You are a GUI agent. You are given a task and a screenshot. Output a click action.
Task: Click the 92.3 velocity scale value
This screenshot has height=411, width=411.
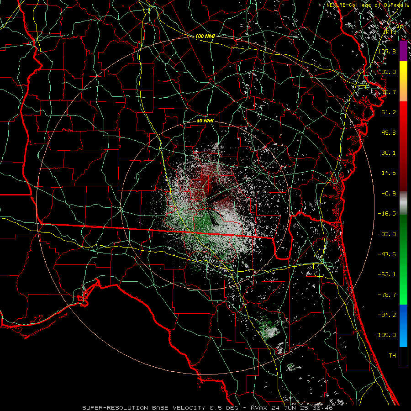[x=389, y=72]
